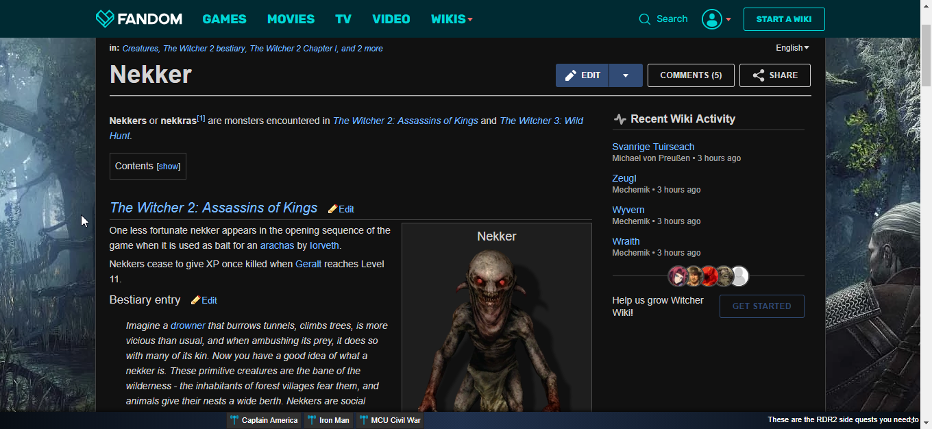Image resolution: width=932 pixels, height=429 pixels.
Task: Click the Share button
Action: pos(774,75)
